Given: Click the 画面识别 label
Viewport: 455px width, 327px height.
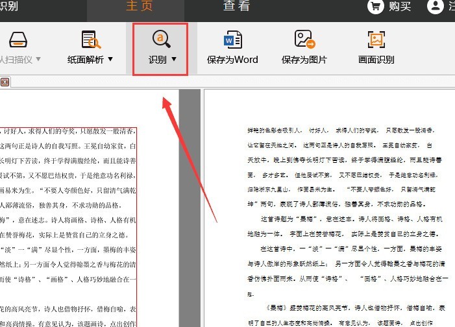Looking at the screenshot, I should point(376,60).
